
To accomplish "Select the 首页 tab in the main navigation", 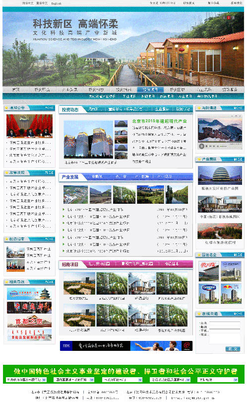I will coord(16,89).
